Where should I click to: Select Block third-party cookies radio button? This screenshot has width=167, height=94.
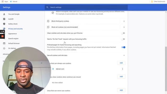tap(48, 21)
